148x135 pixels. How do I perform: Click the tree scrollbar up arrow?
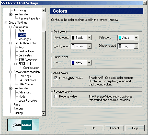(44, 10)
